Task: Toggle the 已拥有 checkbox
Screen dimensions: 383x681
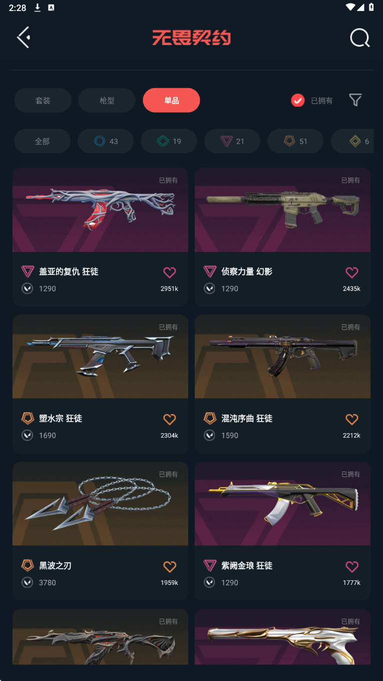Action: [298, 101]
